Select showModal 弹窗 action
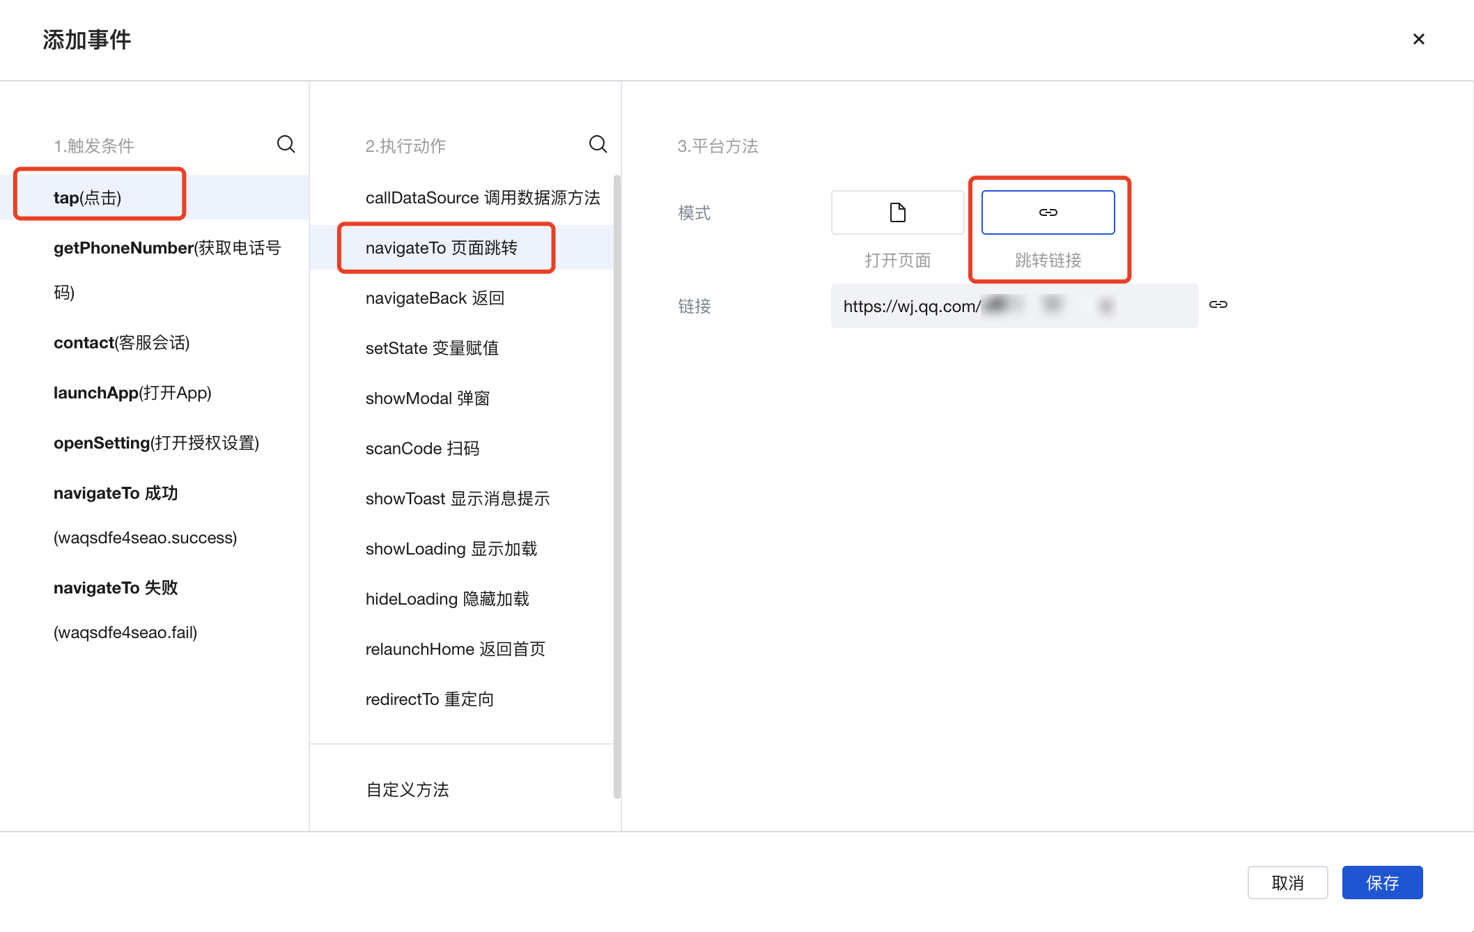The width and height of the screenshot is (1474, 932). pyautogui.click(x=428, y=398)
